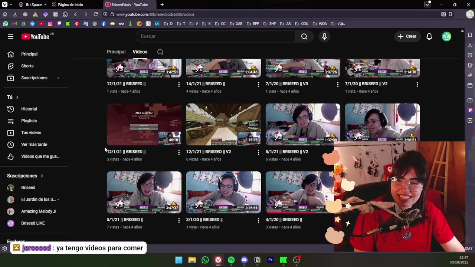The image size is (475, 267).
Task: Open Premiere Pro from Windows taskbar
Action: [271, 260]
